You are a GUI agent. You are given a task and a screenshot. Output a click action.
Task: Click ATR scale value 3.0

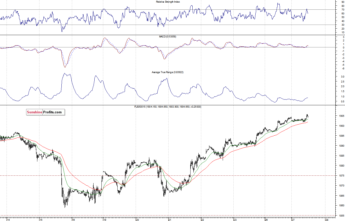[342, 77]
